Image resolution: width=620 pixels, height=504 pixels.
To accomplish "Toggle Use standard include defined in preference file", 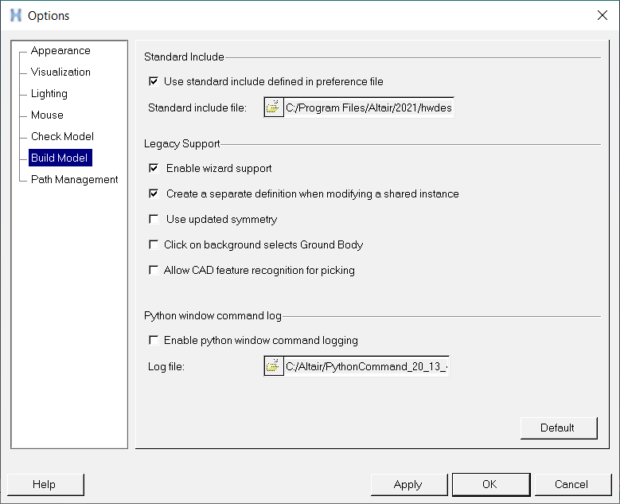I will point(154,81).
